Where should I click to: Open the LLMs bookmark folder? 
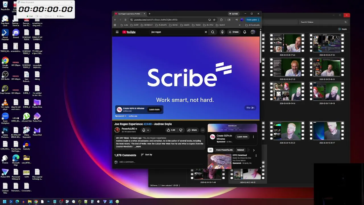[125, 25]
